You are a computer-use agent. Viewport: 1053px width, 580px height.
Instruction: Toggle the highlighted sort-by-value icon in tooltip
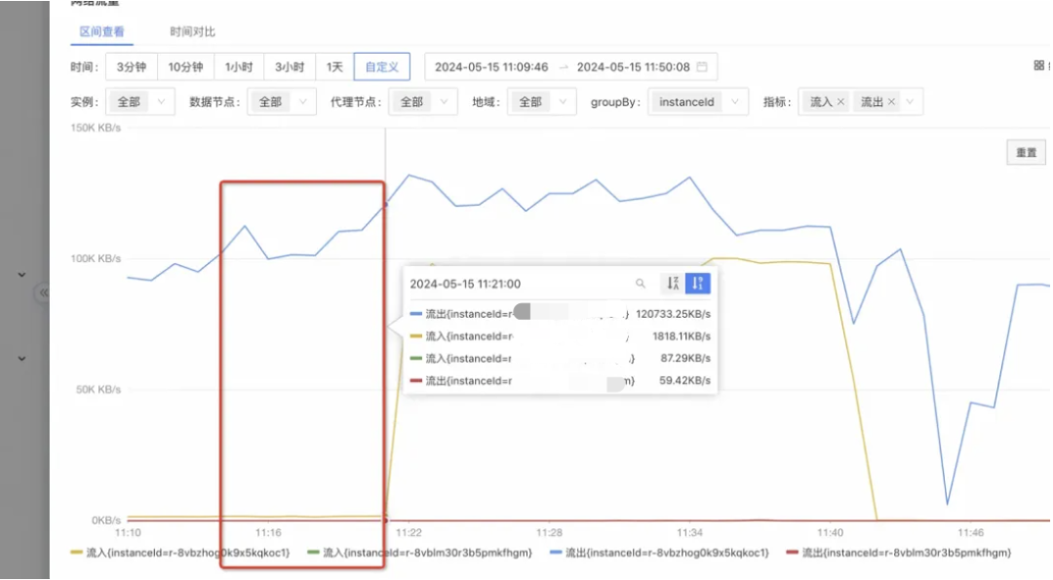pyautogui.click(x=698, y=284)
